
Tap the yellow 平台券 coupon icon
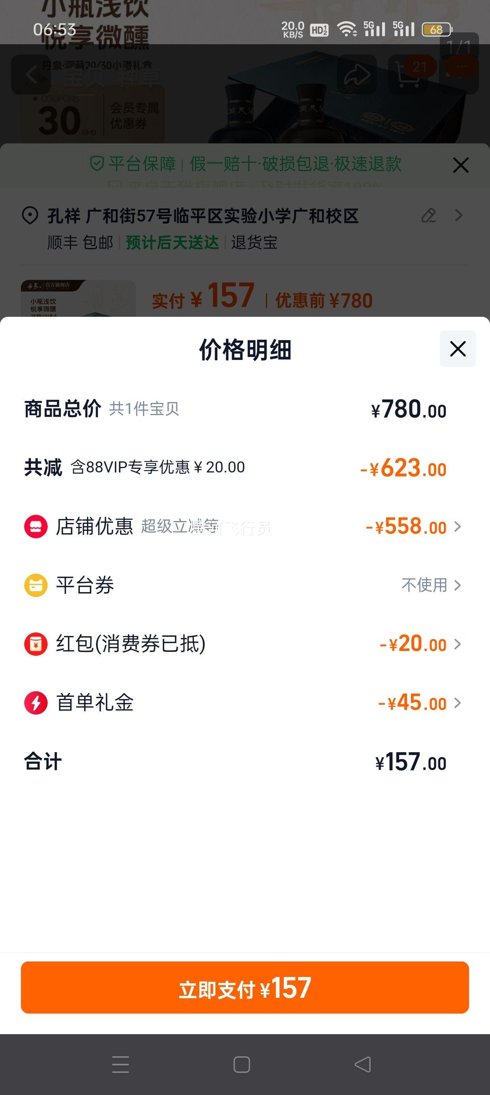36,585
